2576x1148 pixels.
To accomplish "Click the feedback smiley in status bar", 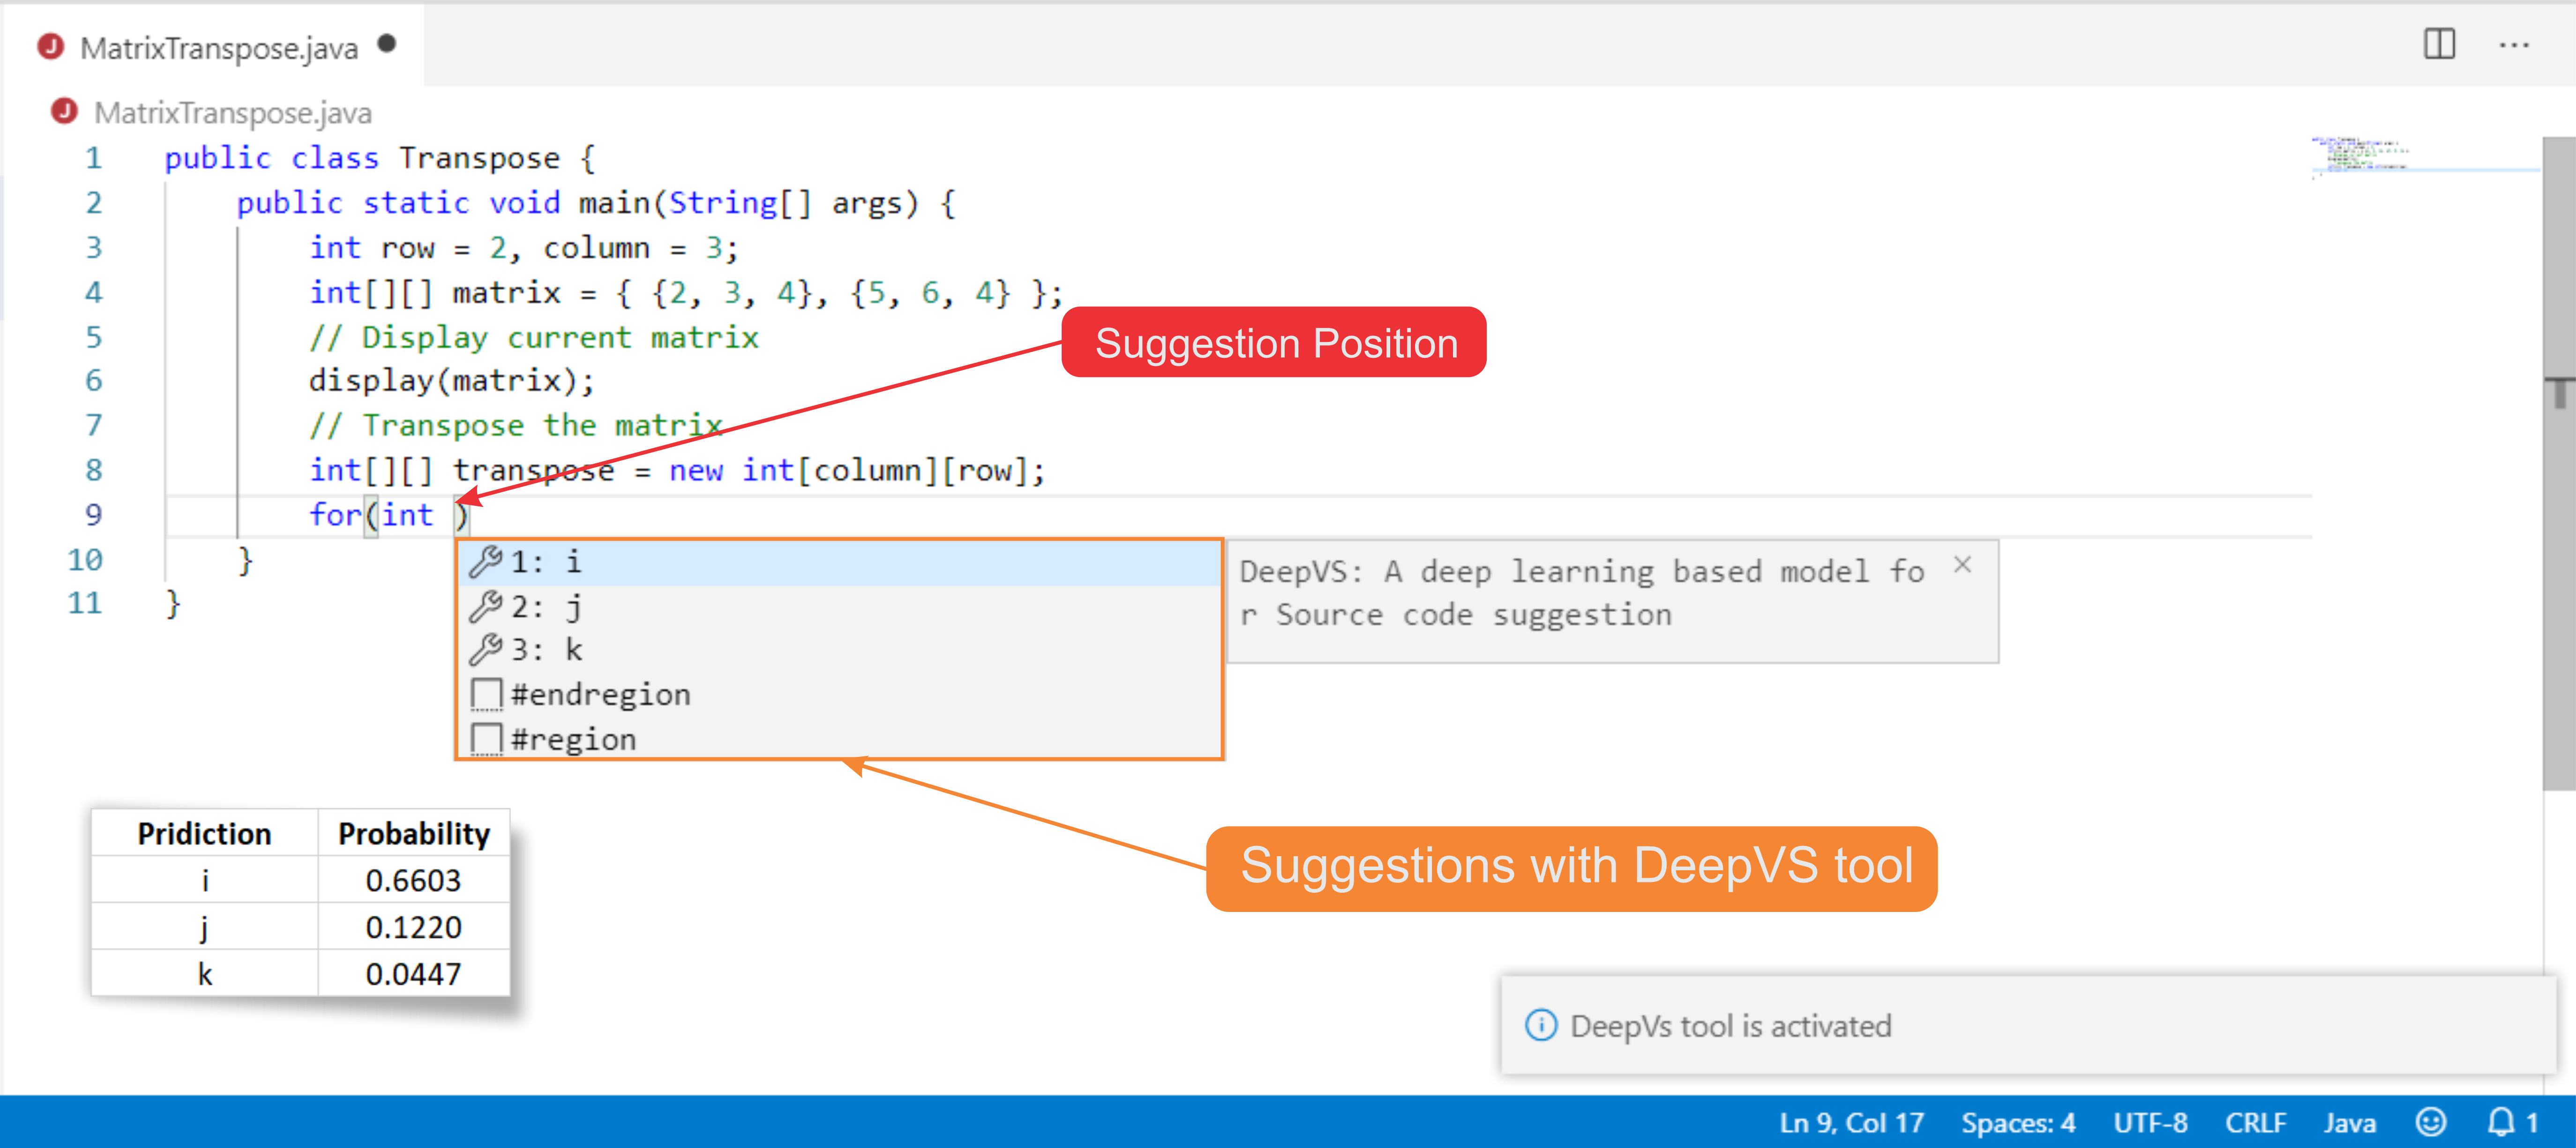I will click(x=2430, y=1122).
